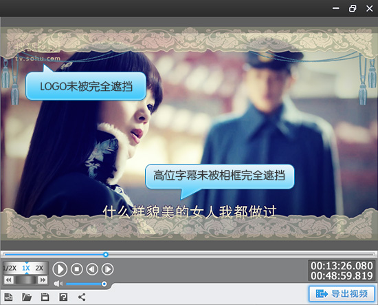Screen dimensions: 378x305
Task: Open a project with folder icon
Action: pos(27,297)
